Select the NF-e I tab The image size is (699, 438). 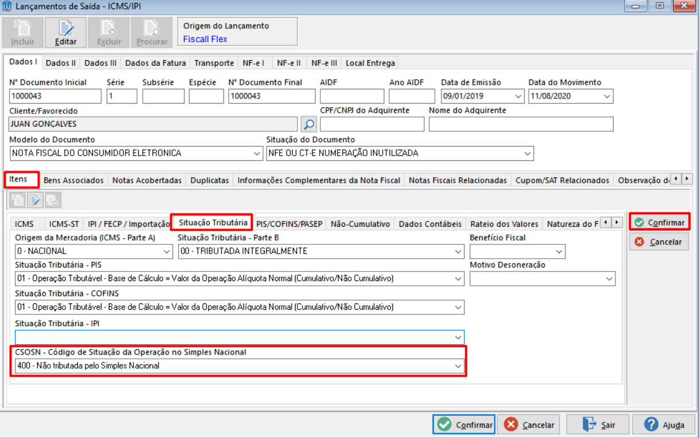253,63
